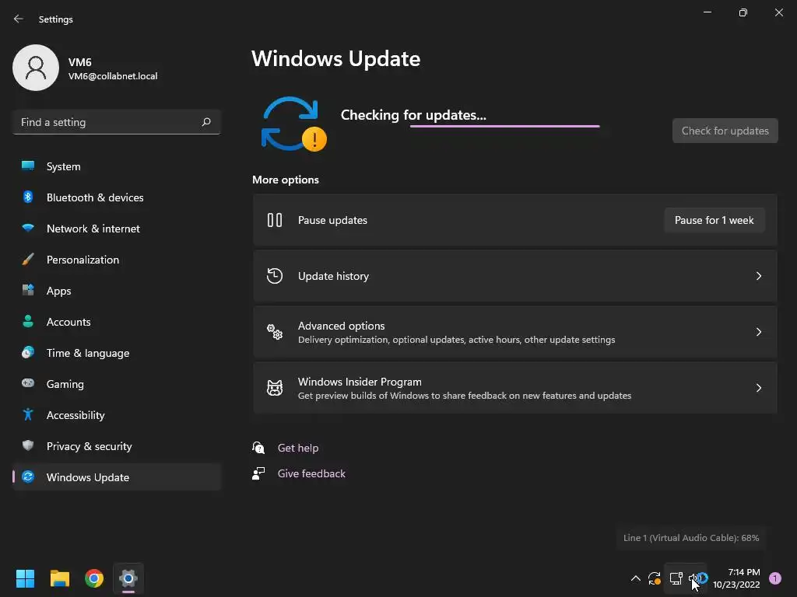Image resolution: width=797 pixels, height=597 pixels.
Task: Go back with the Settings back arrow
Action: pyautogui.click(x=19, y=19)
